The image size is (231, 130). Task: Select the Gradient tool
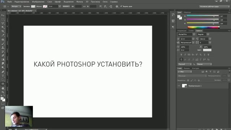point(3,60)
